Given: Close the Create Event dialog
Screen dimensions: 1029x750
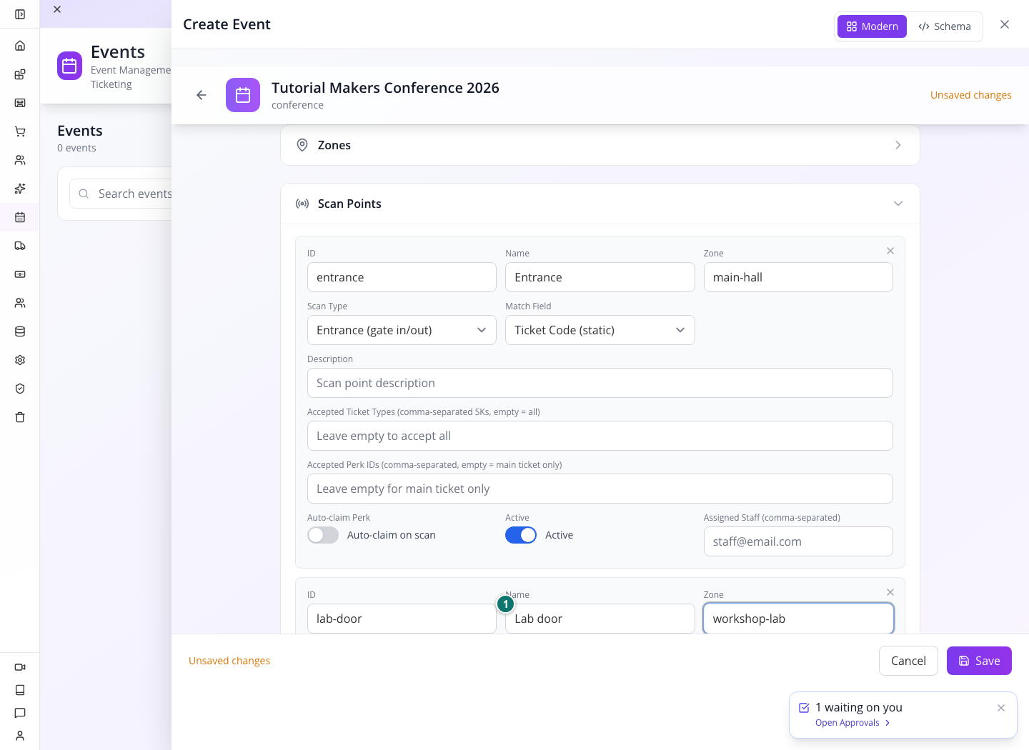Looking at the screenshot, I should pyautogui.click(x=1005, y=24).
